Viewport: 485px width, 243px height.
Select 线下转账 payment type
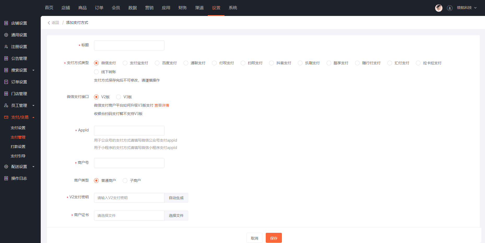[x=96, y=72]
